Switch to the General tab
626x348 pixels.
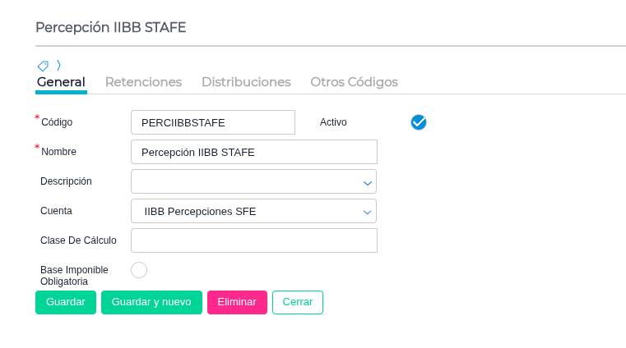coord(61,82)
